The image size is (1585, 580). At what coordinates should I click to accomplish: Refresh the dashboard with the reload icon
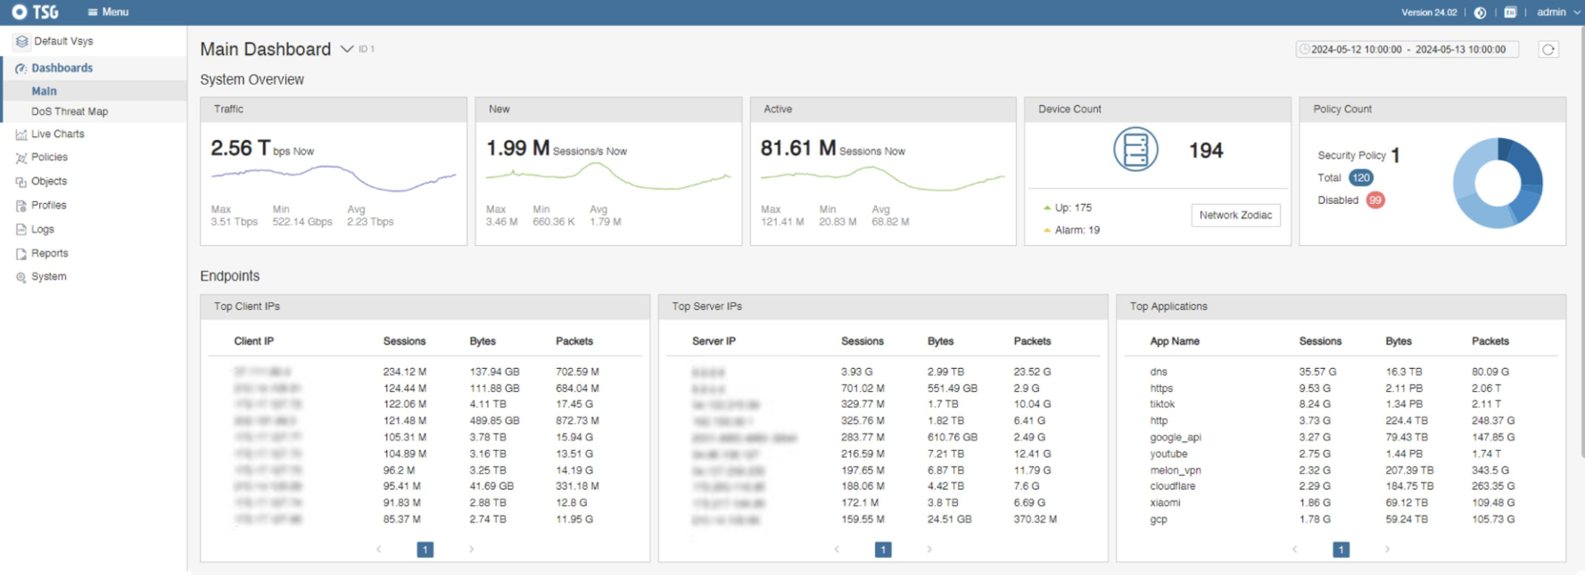1548,50
